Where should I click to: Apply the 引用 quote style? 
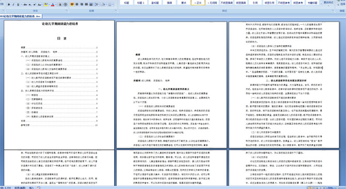255,3
